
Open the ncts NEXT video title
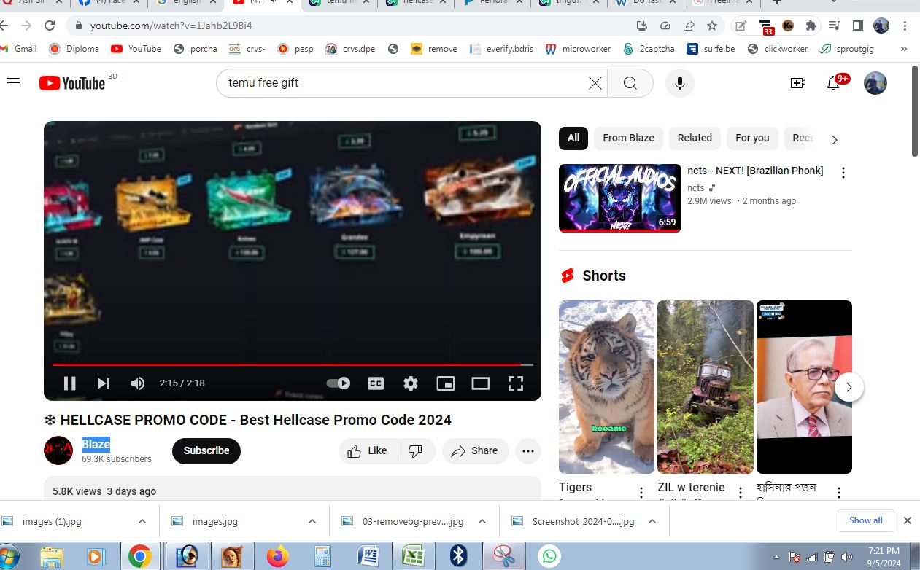[x=755, y=171]
